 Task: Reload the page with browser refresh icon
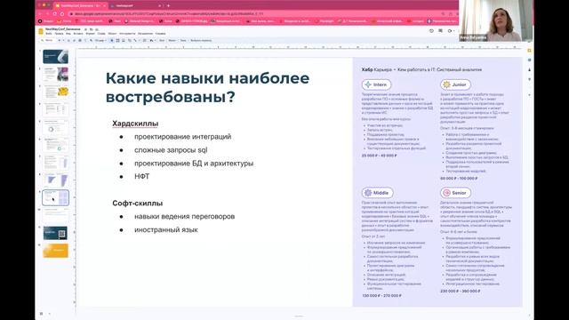click(55, 14)
